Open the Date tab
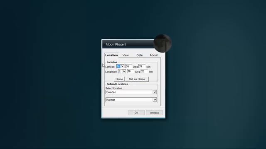The image size is (266, 149). (x=140, y=55)
